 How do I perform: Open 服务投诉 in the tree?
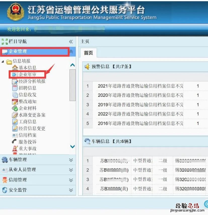coord(27,142)
